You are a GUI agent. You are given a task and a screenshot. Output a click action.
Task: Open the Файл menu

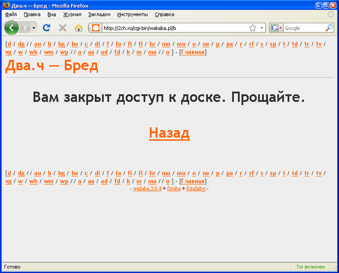[x=11, y=15]
